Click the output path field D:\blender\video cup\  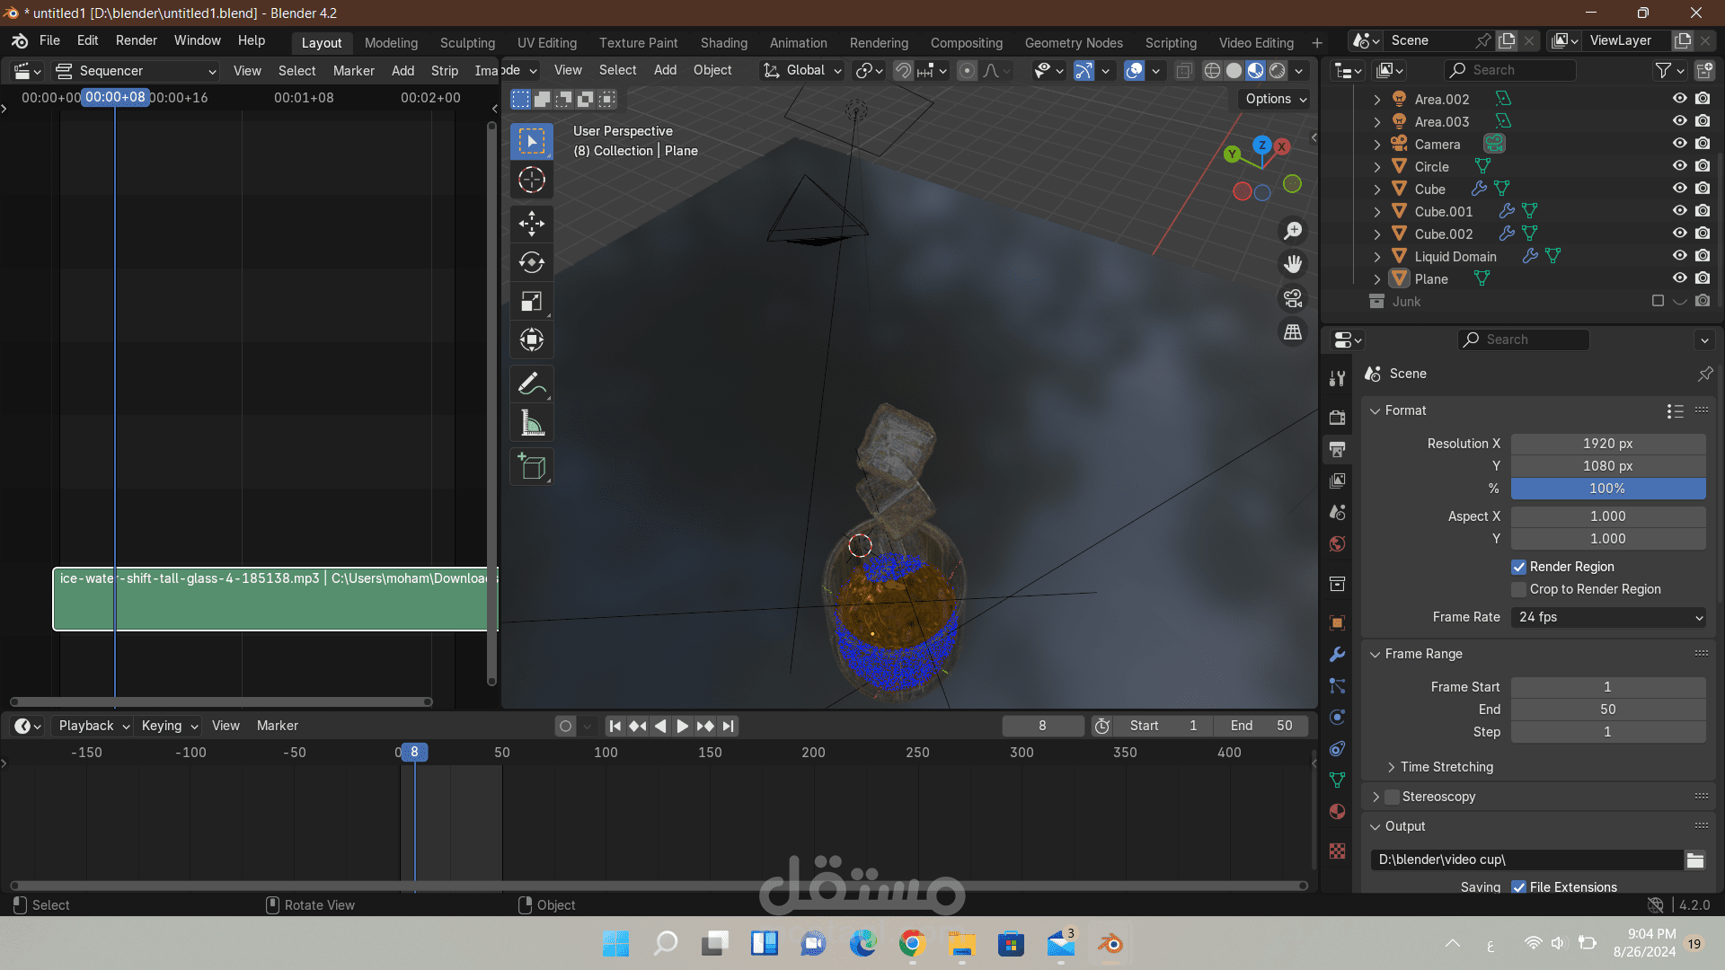(x=1526, y=860)
